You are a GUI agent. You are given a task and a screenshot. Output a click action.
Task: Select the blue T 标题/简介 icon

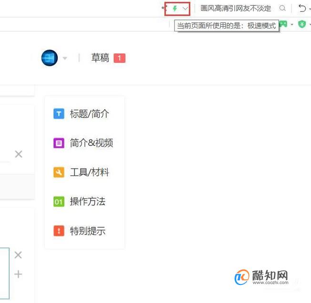point(59,114)
